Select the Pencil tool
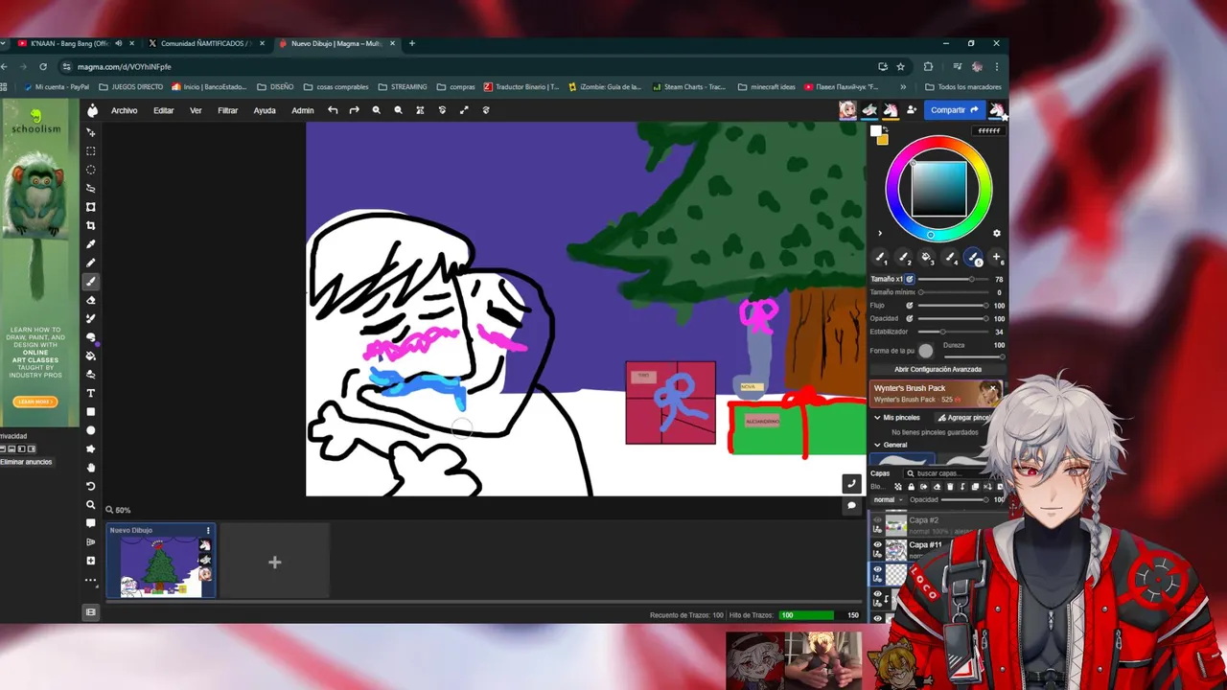 [91, 263]
